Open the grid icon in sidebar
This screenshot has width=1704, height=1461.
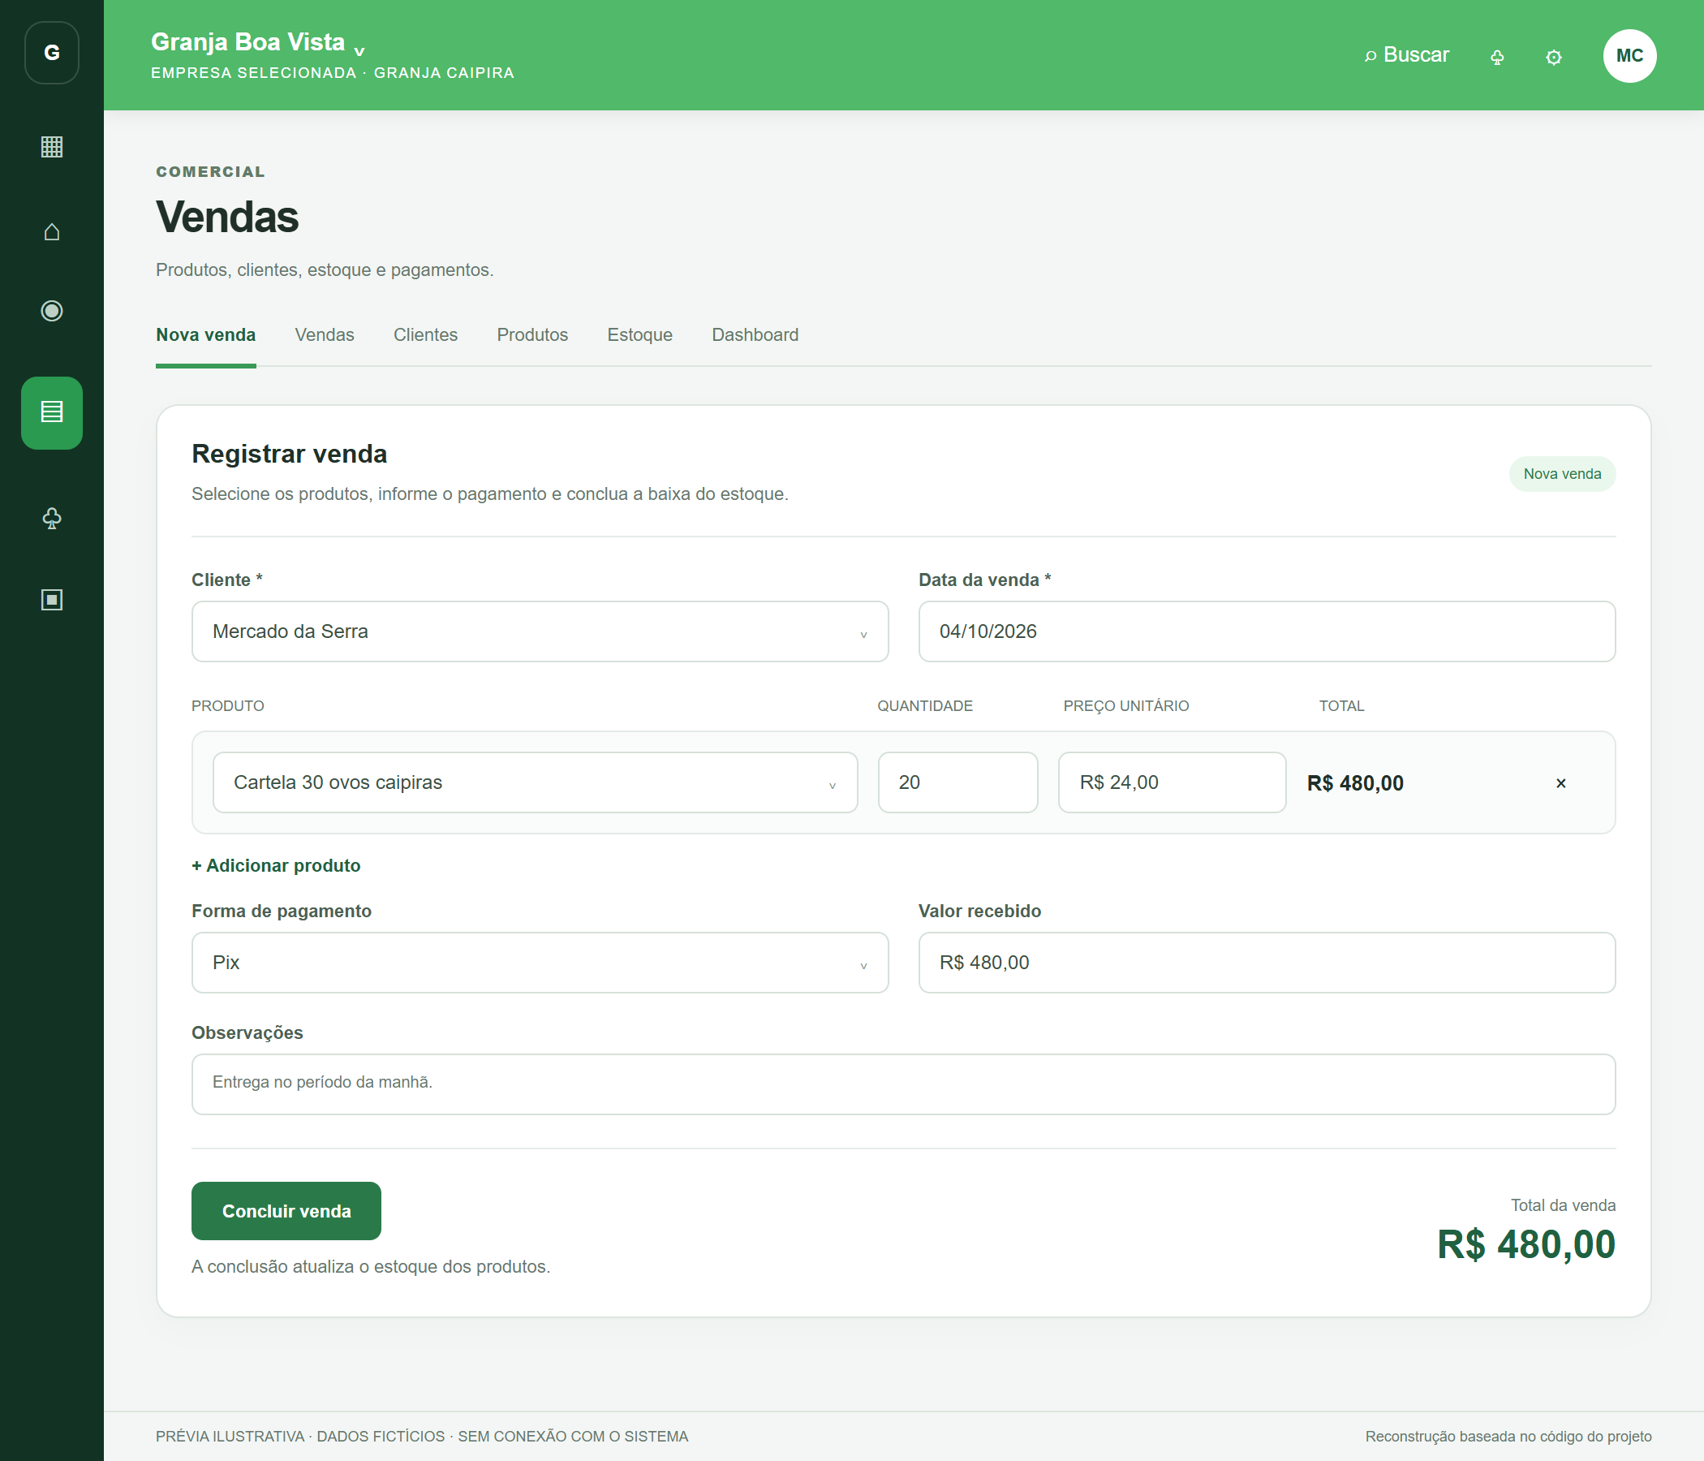point(52,147)
